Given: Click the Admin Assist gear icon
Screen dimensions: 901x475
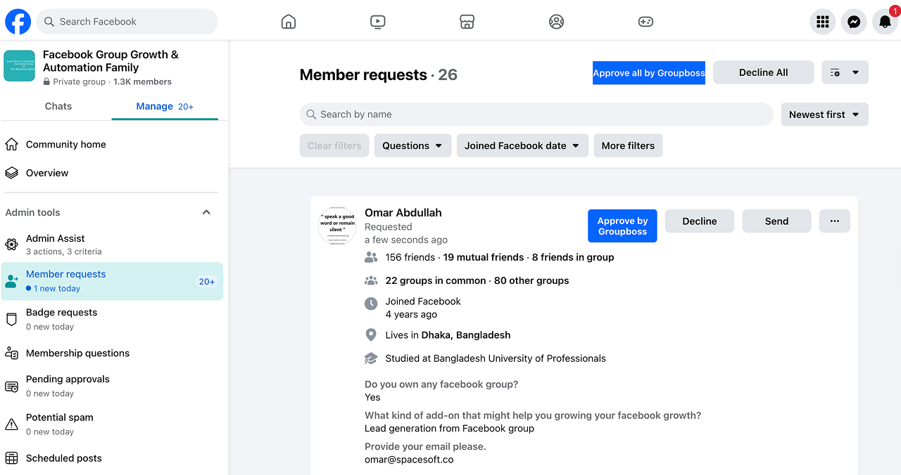Looking at the screenshot, I should click(x=11, y=245).
